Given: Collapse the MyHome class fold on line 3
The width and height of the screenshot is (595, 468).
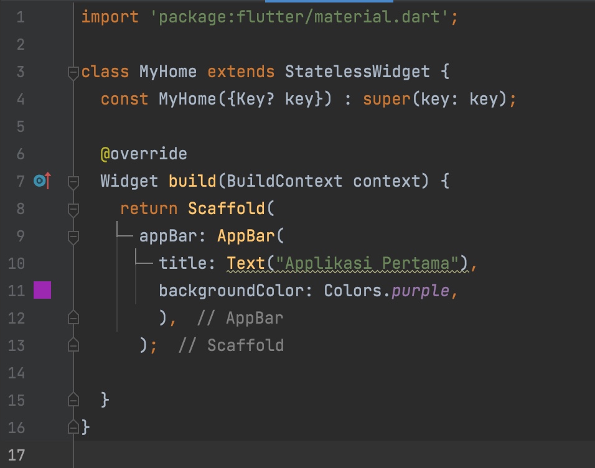Looking at the screenshot, I should 73,72.
